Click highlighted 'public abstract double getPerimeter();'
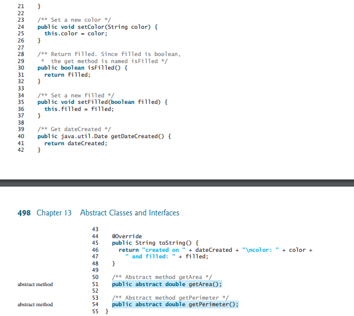Image resolution: width=354 pixels, height=316 pixels. click(175, 305)
